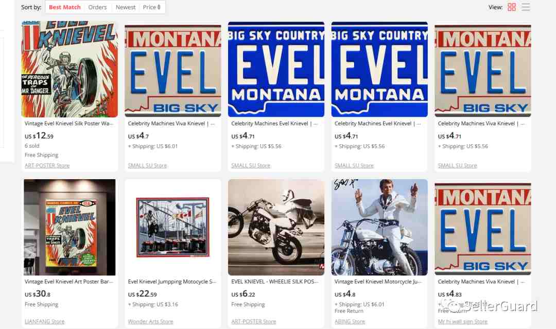Select Best Match sort tab
Screen dimensions: 556x329
coord(64,7)
